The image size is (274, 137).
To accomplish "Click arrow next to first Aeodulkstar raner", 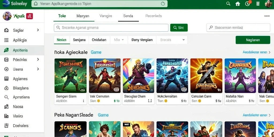I will (x=269, y=52).
